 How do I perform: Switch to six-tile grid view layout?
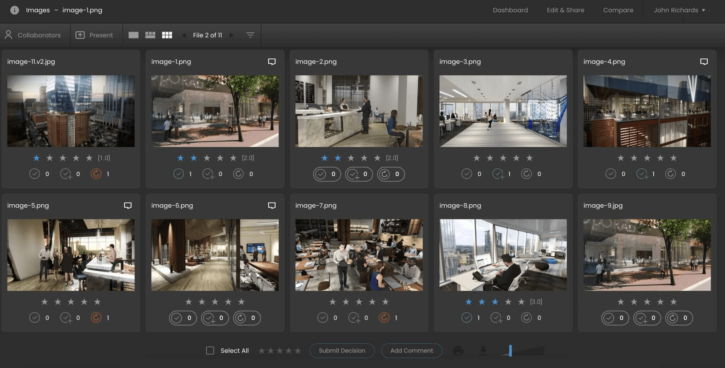point(167,35)
